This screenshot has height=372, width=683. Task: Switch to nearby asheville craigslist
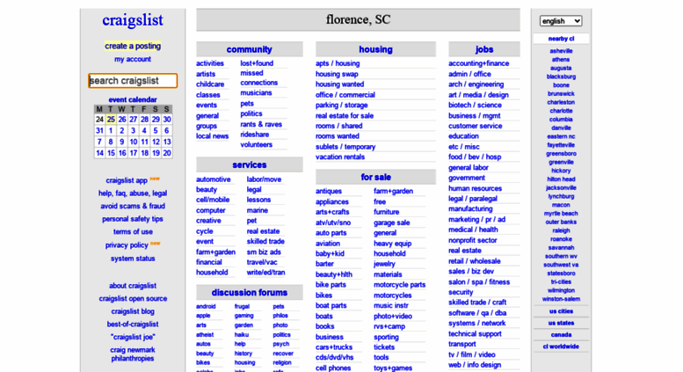(561, 51)
